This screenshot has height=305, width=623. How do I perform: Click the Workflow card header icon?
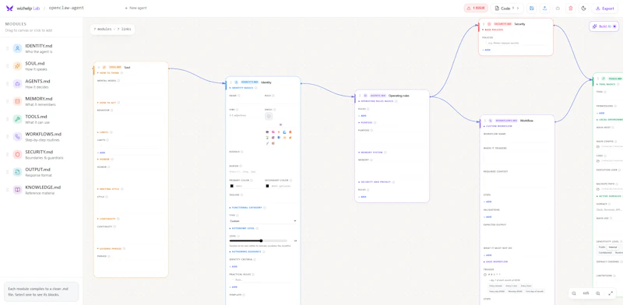pyautogui.click(x=491, y=121)
